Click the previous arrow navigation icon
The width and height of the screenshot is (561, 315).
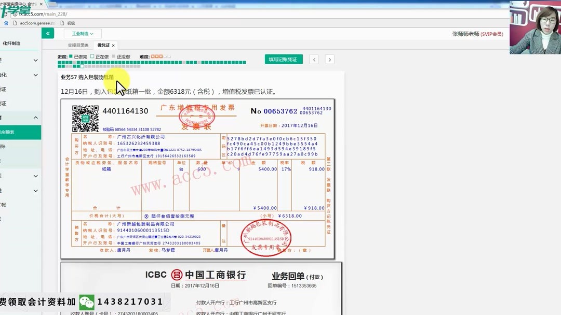314,59
